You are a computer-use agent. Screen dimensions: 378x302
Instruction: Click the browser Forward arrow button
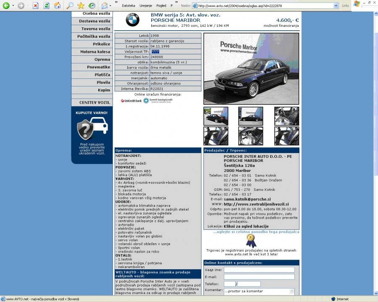coord(21,5)
